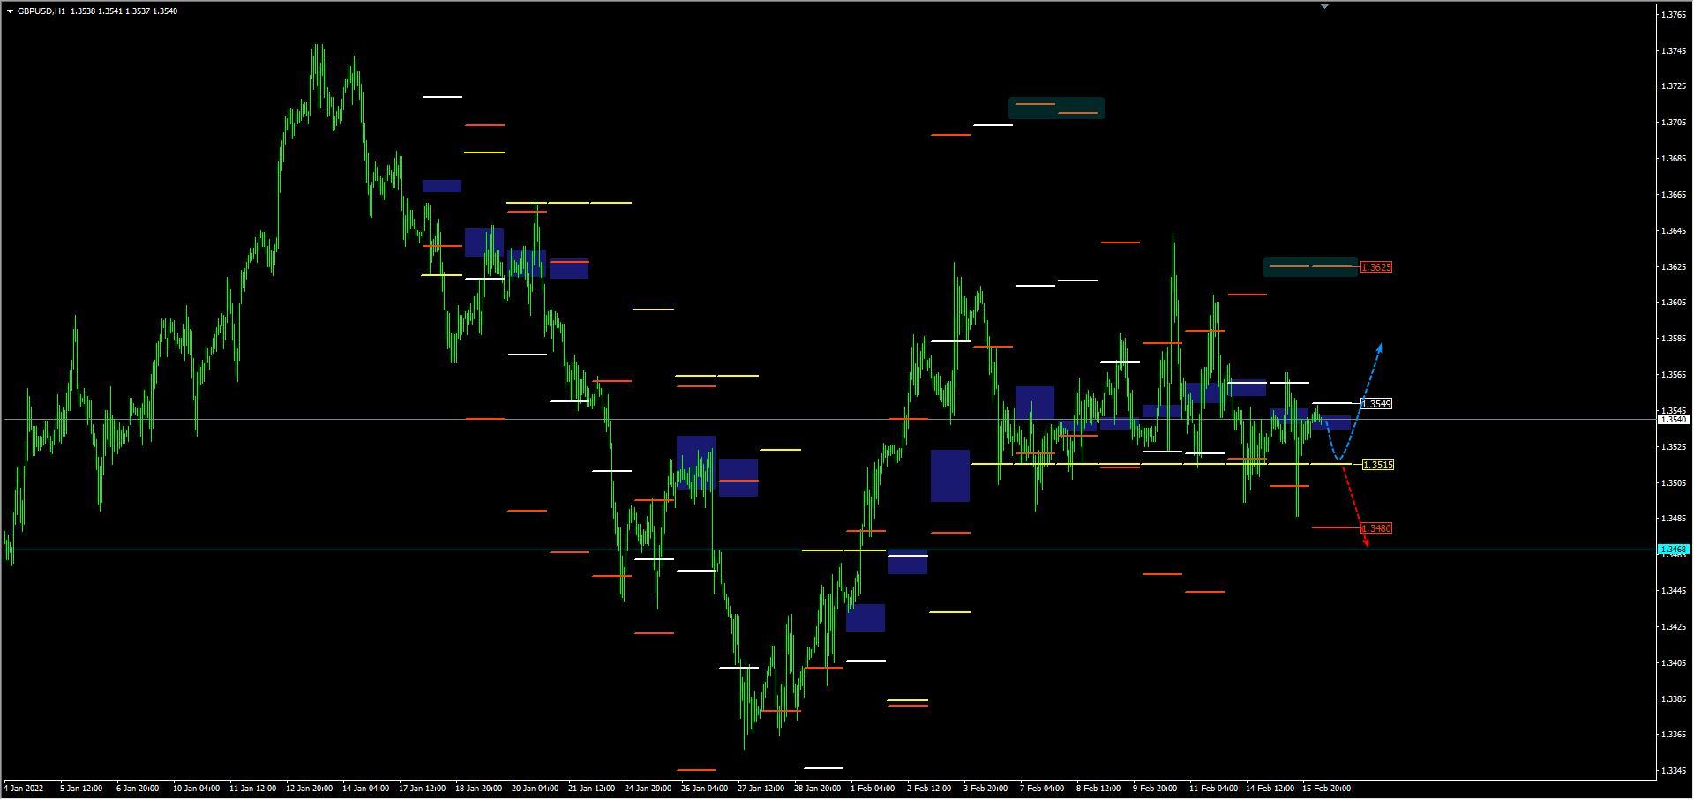Click the 1 Feb 04:00 time label
Image resolution: width=1694 pixels, height=800 pixels.
tap(872, 788)
